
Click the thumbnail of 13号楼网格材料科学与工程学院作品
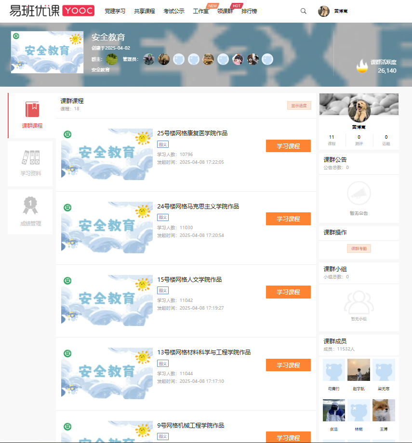point(107,373)
